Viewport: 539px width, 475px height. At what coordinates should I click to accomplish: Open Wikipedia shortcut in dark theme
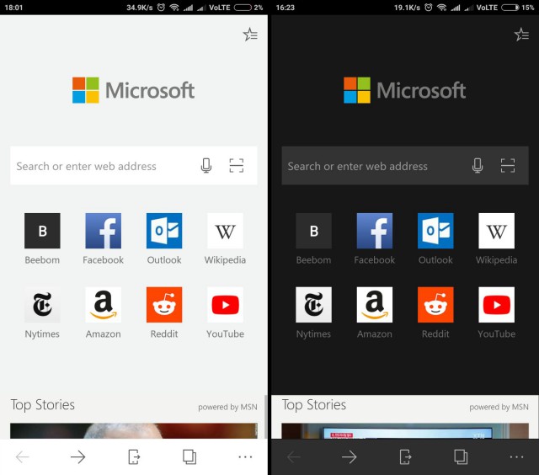point(496,239)
